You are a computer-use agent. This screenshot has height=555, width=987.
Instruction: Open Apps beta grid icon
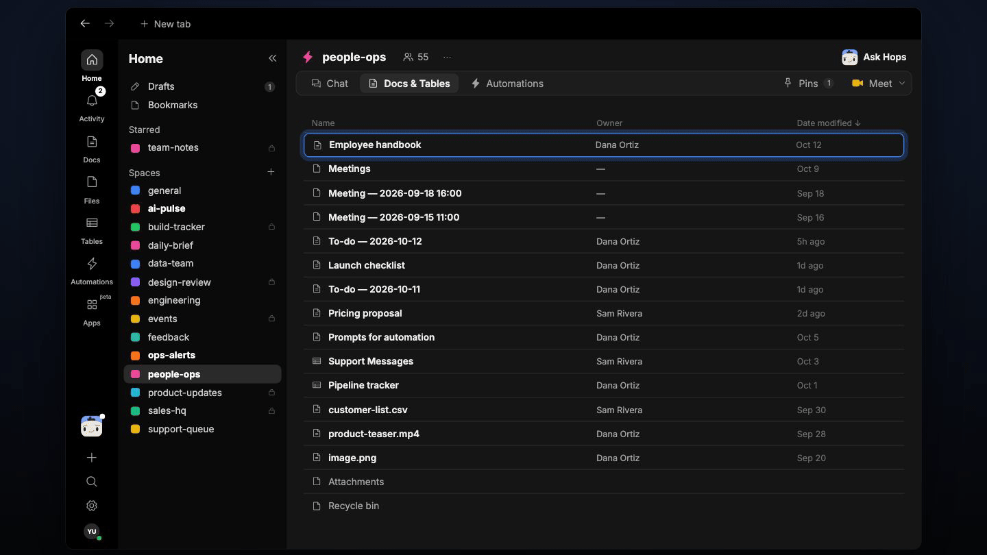92,304
